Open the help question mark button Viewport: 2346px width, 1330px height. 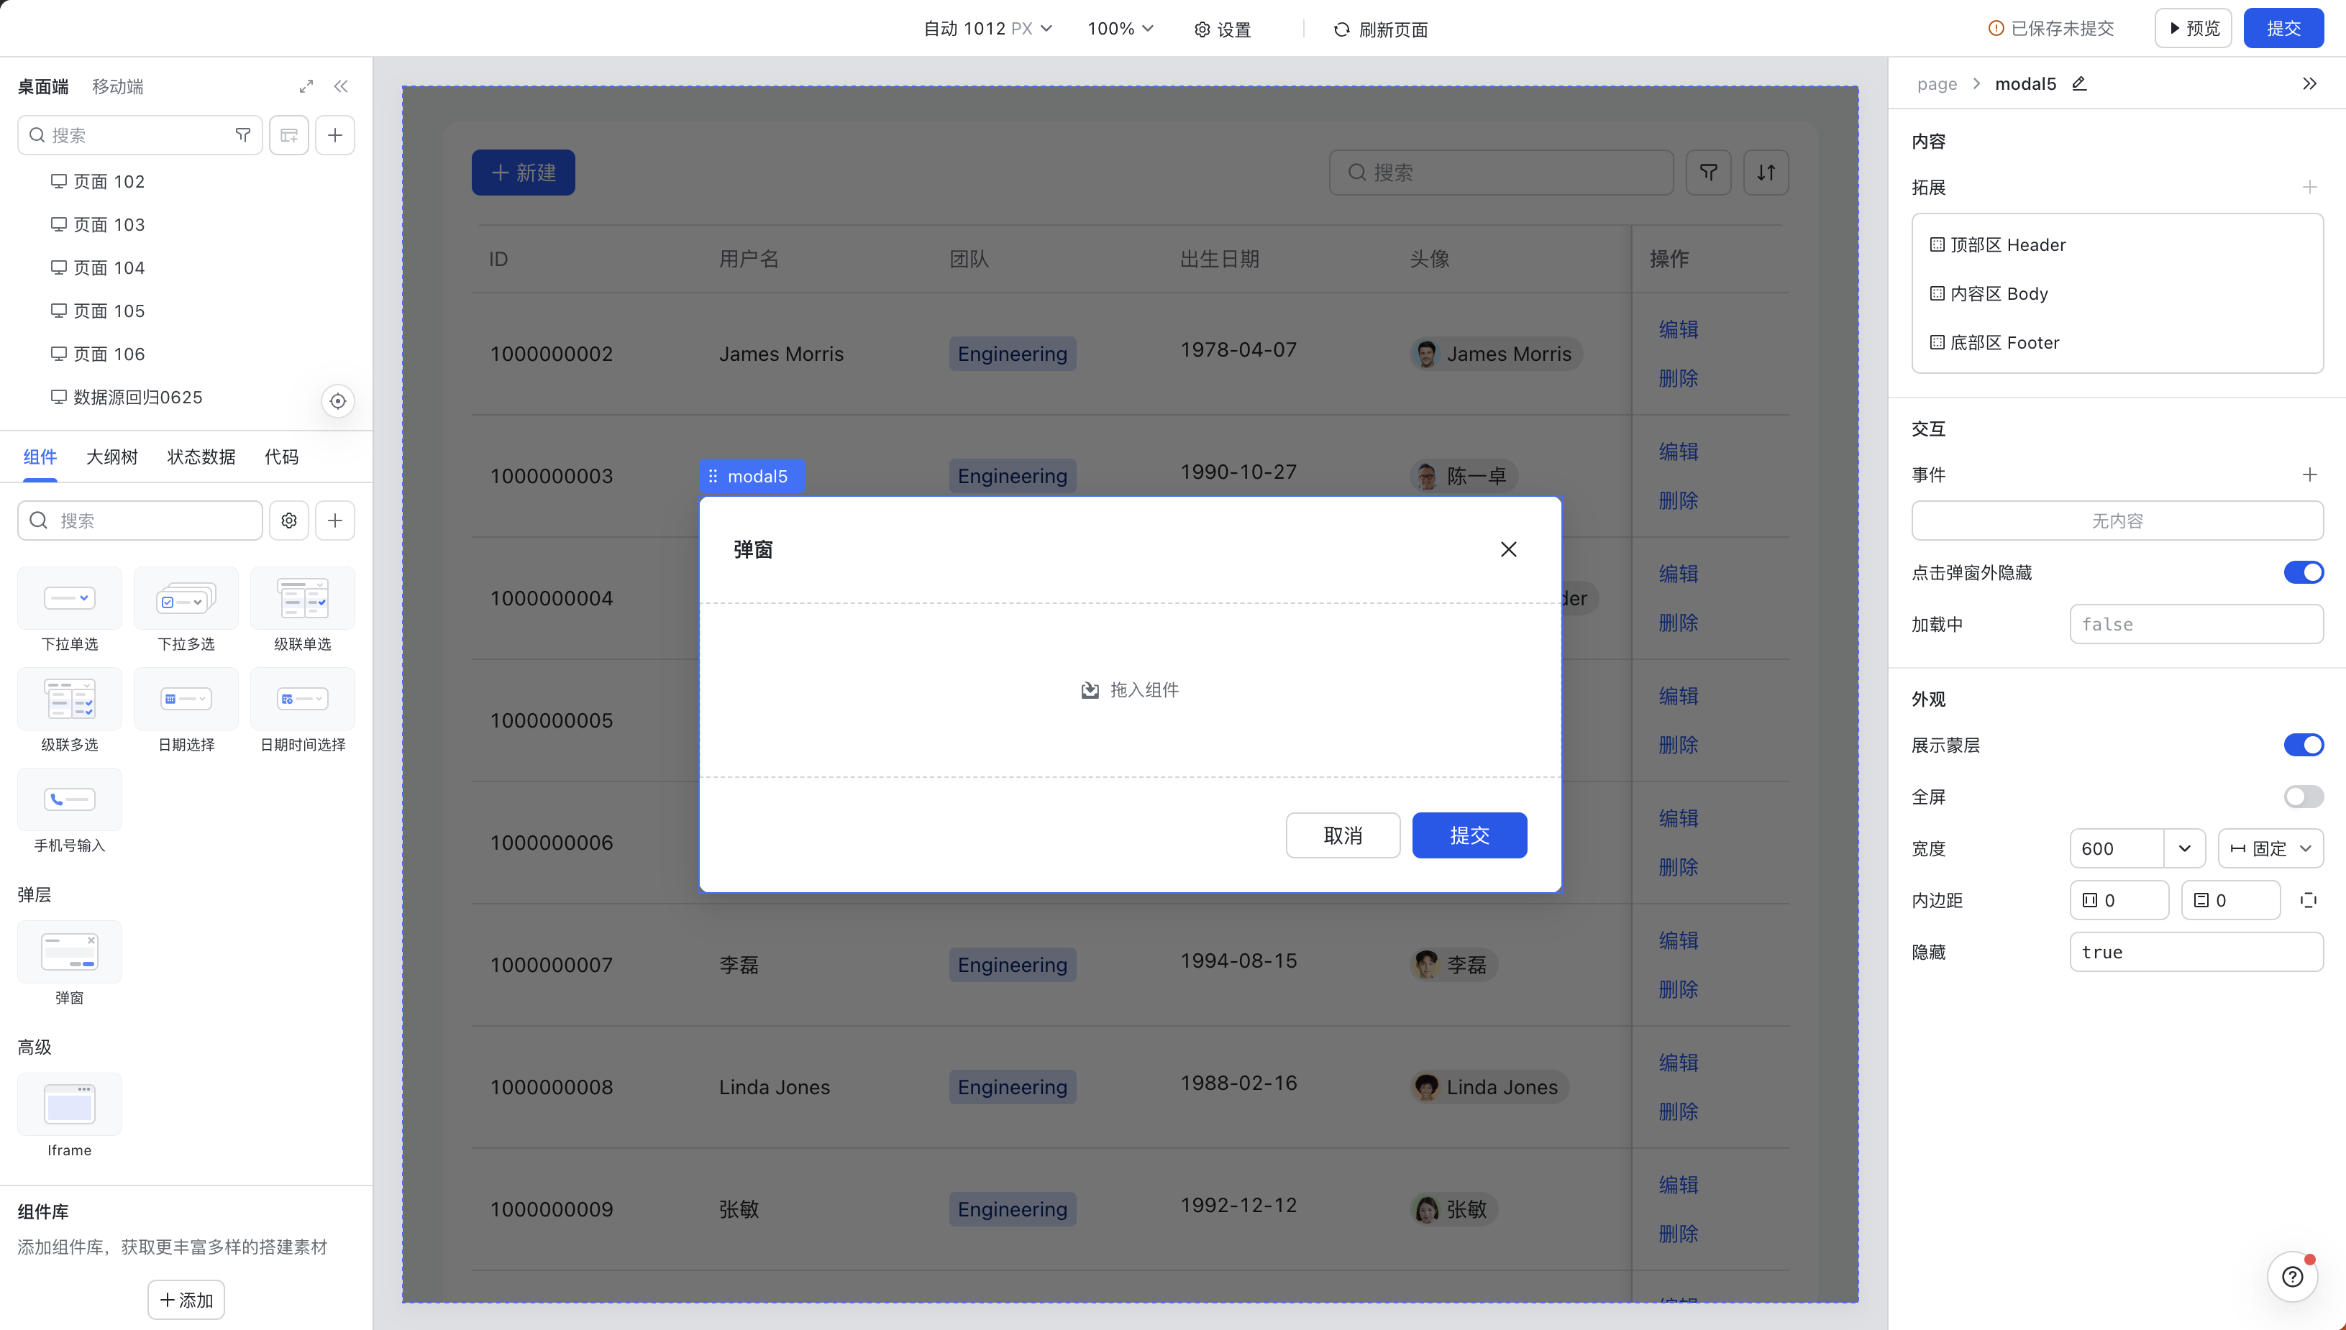point(2292,1276)
